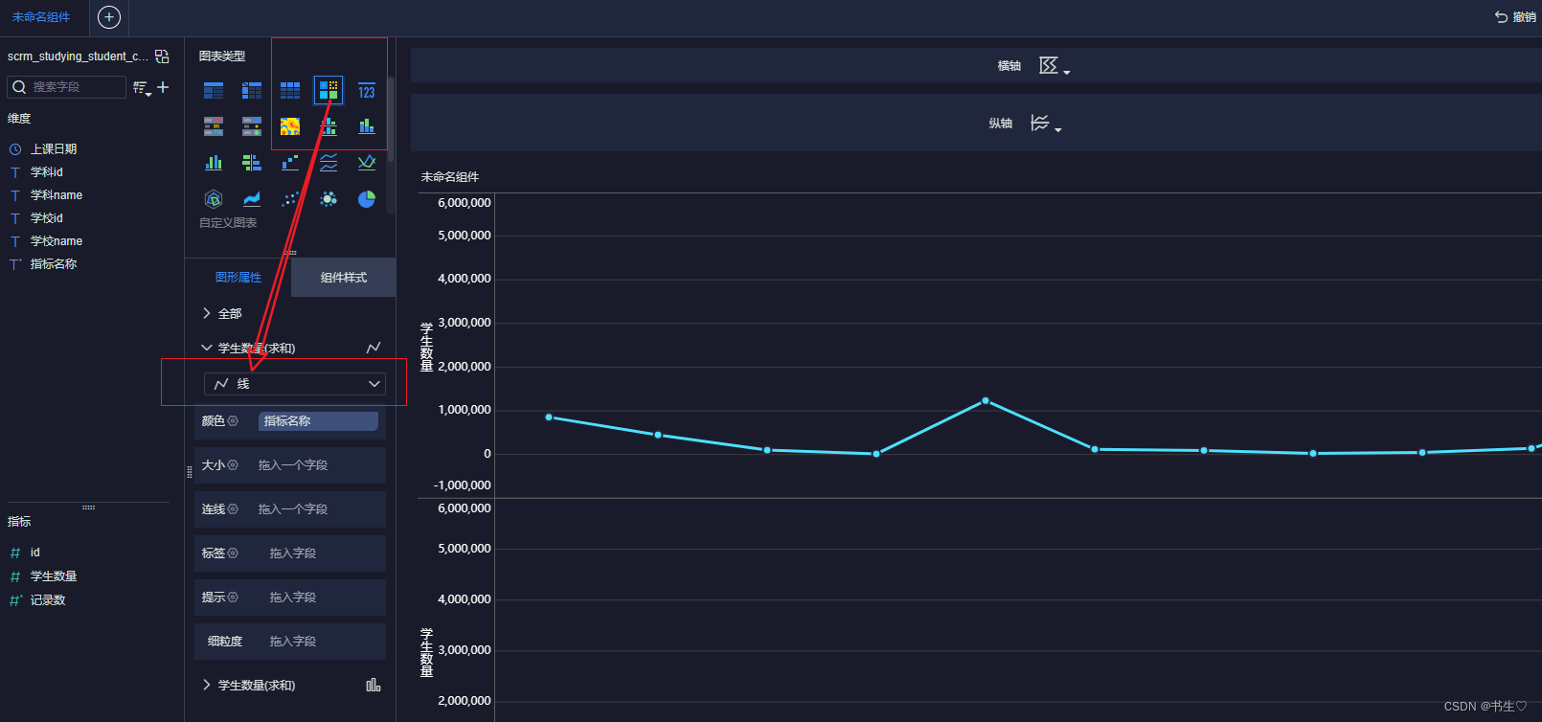The image size is (1542, 722).
Task: Expand the 全部 section
Action: click(x=207, y=313)
